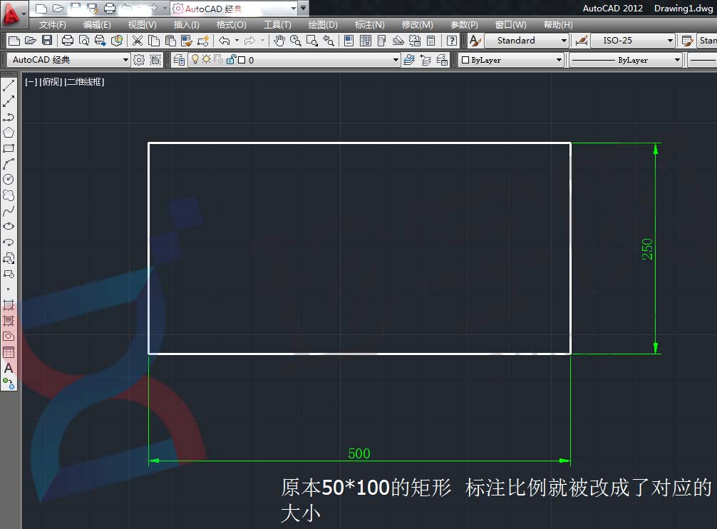
Task: Toggle the layer 0 light bulb visibility
Action: pyautogui.click(x=195, y=60)
